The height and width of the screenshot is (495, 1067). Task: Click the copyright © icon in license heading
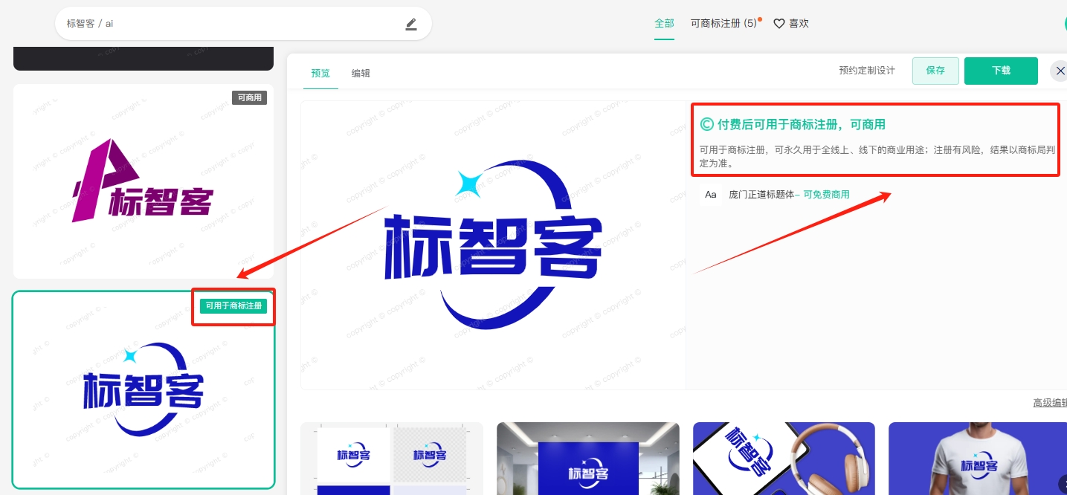click(x=707, y=124)
